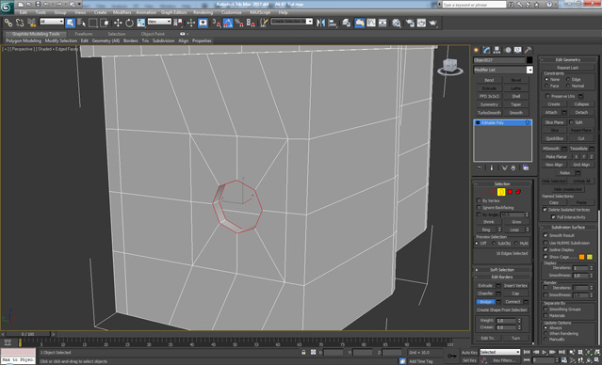Click the Render Production teapot icon
Screen dimensions: 602x365
pyautogui.click(x=433, y=23)
